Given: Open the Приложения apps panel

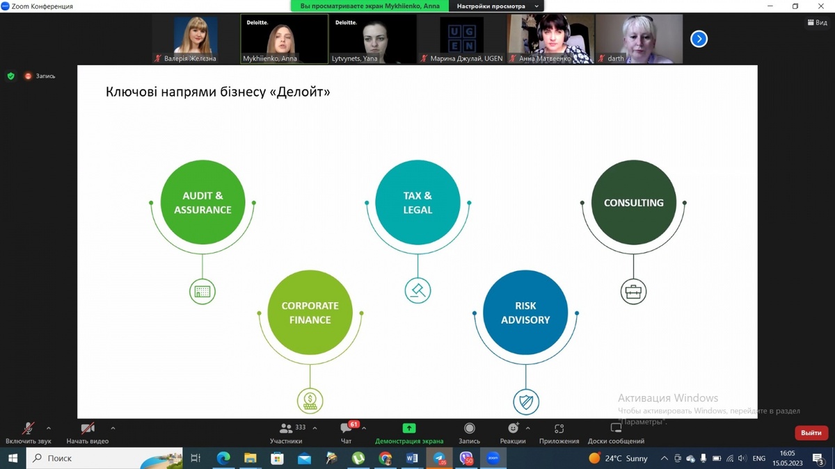Looking at the screenshot, I should click(x=559, y=433).
